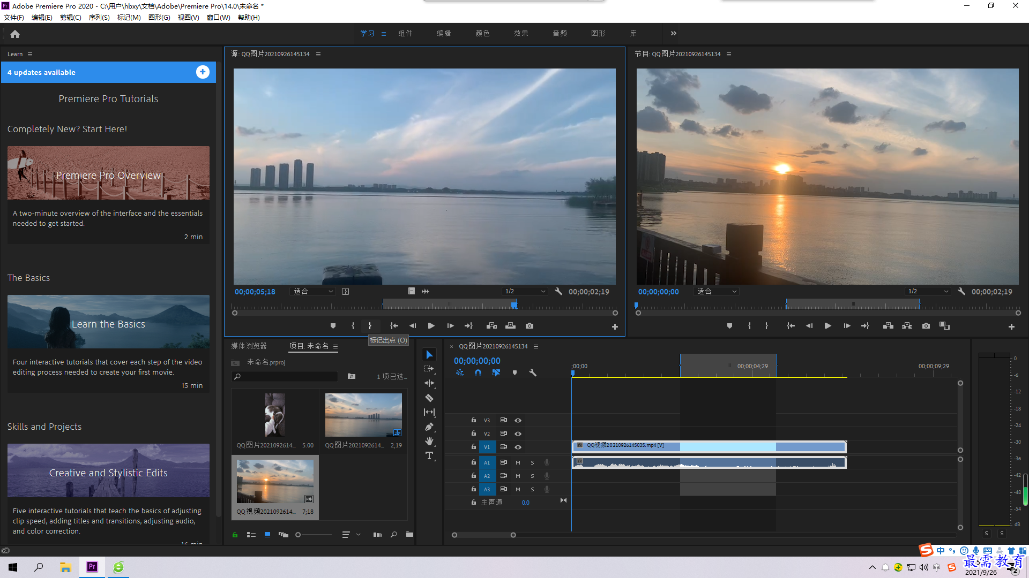
Task: Open Source monitor zoom level dropdown
Action: (313, 292)
